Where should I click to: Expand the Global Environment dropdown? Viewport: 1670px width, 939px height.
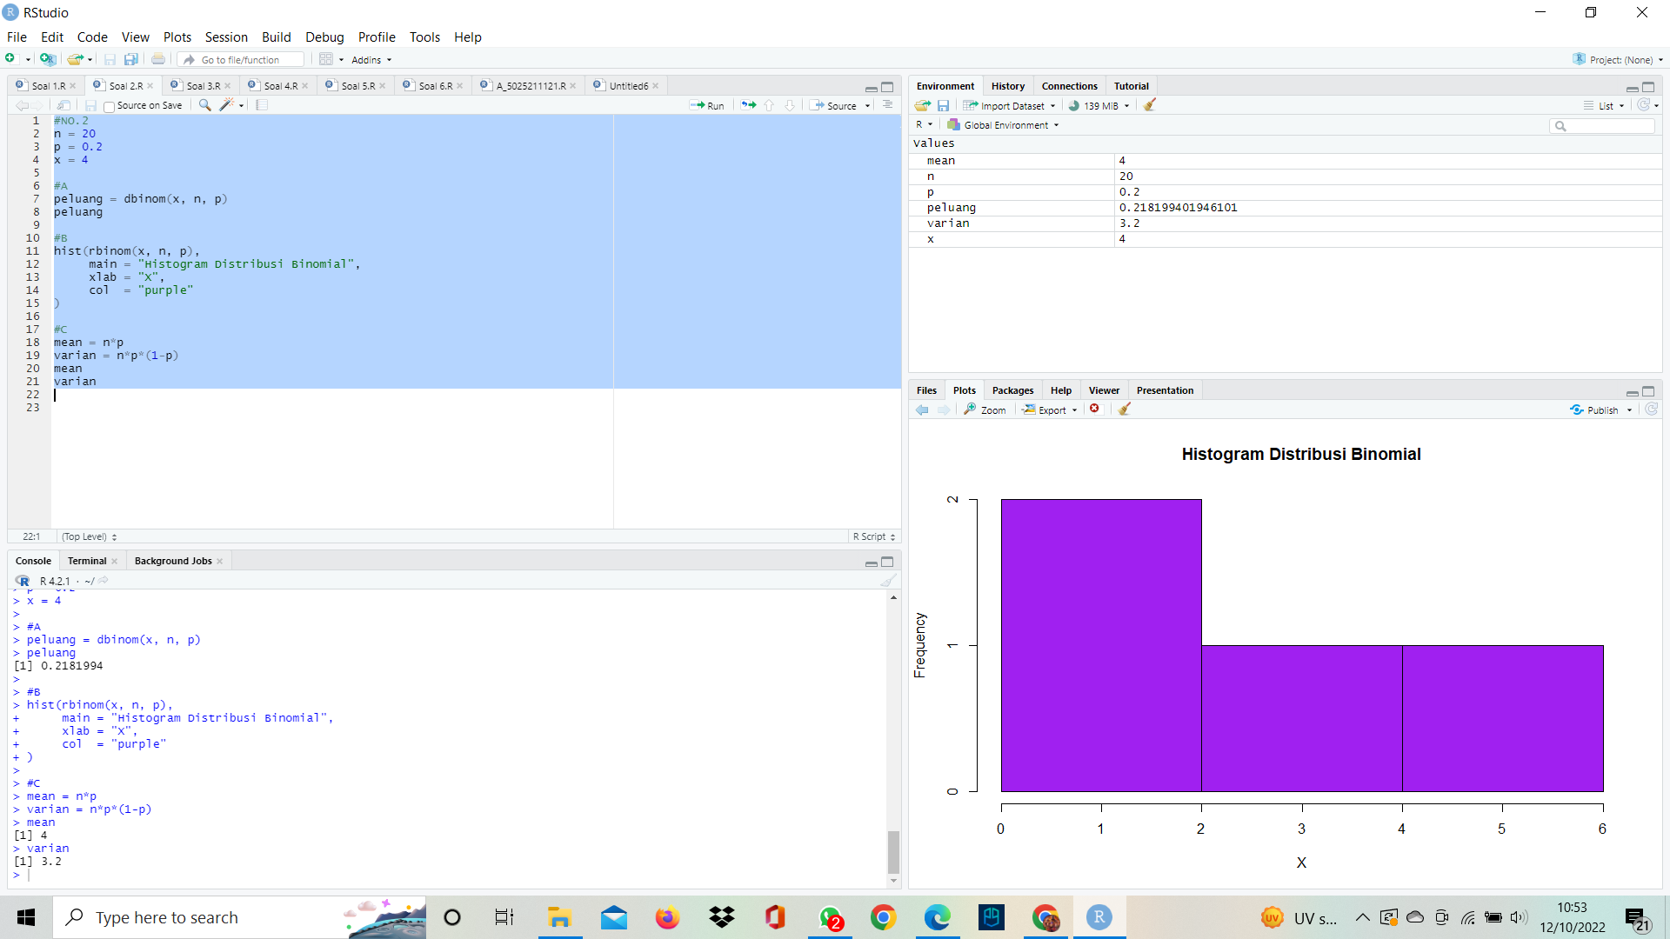1005,125
